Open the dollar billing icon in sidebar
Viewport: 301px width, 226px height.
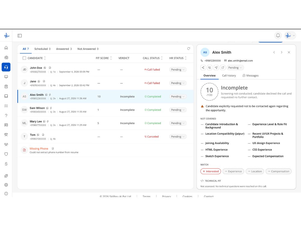6,164
